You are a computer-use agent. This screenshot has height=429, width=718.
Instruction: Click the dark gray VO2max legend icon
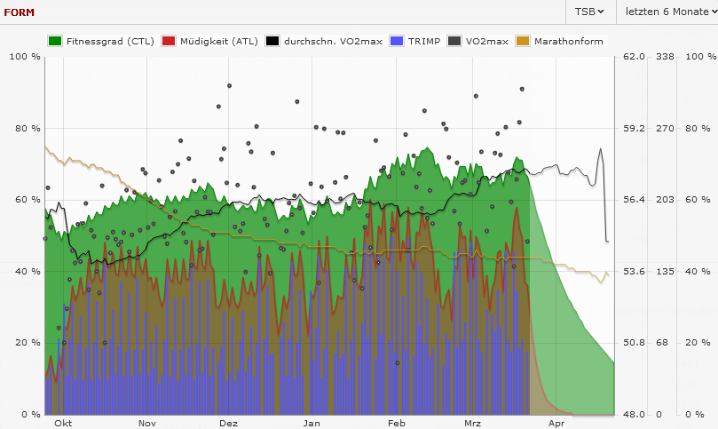[x=454, y=41]
